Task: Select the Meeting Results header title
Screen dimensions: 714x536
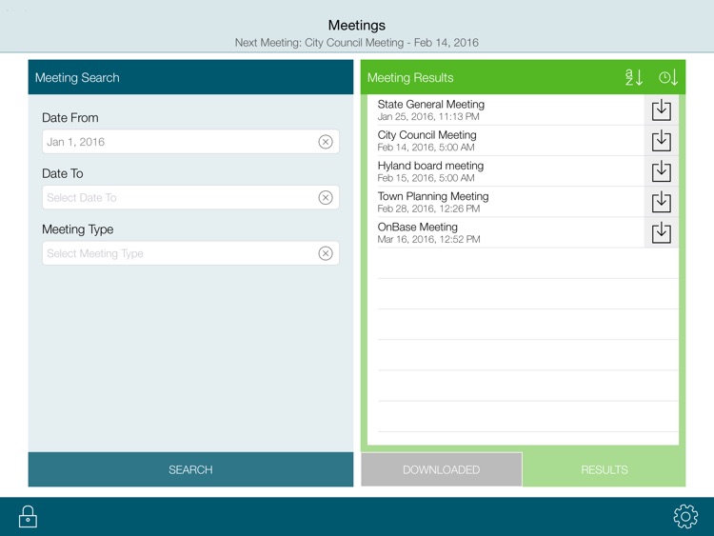Action: tap(410, 78)
